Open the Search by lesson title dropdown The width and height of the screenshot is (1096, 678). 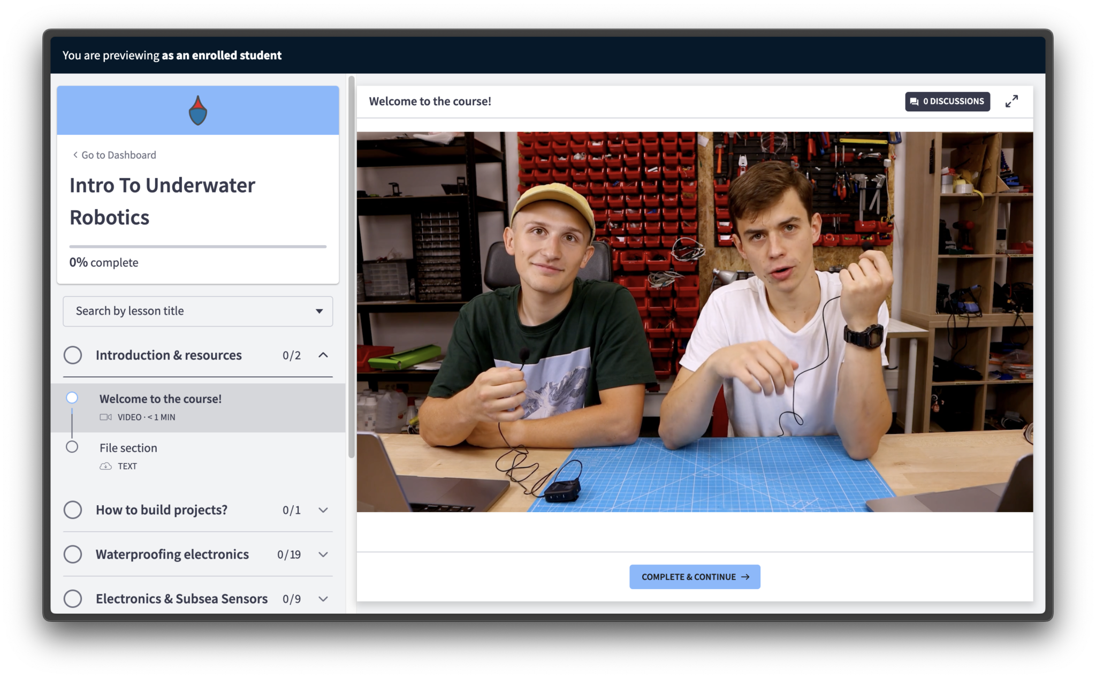[197, 311]
